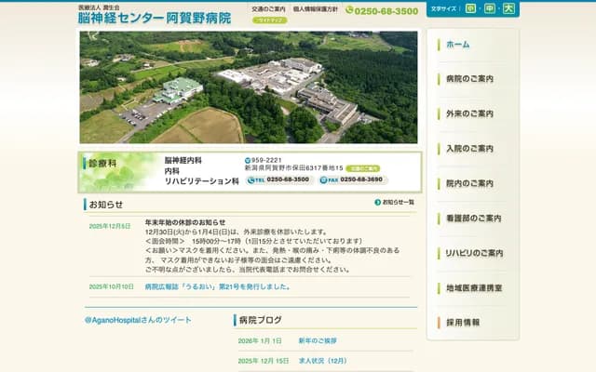This screenshot has height=372, width=596.
Task: Navigate to リハビリのご案内 section
Action: point(473,253)
